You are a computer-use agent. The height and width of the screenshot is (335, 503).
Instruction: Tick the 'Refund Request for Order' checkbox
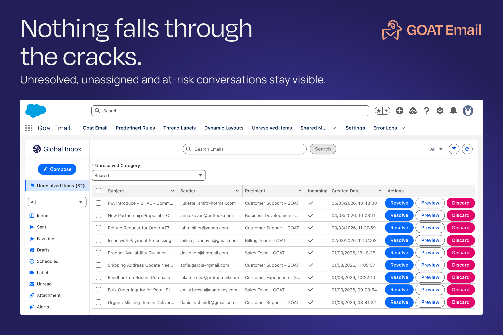point(99,228)
